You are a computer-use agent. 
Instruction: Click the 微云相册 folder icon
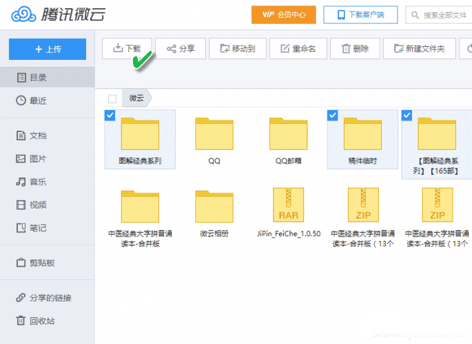point(214,206)
